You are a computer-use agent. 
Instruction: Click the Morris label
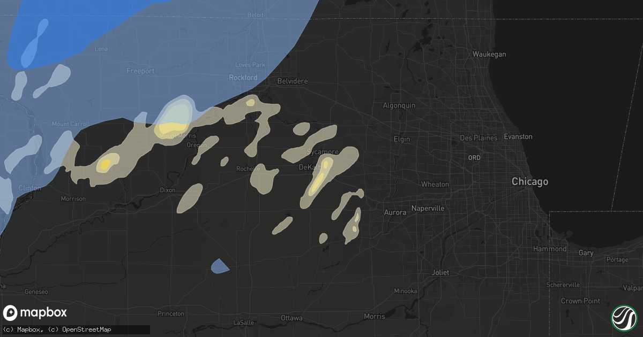tap(374, 316)
